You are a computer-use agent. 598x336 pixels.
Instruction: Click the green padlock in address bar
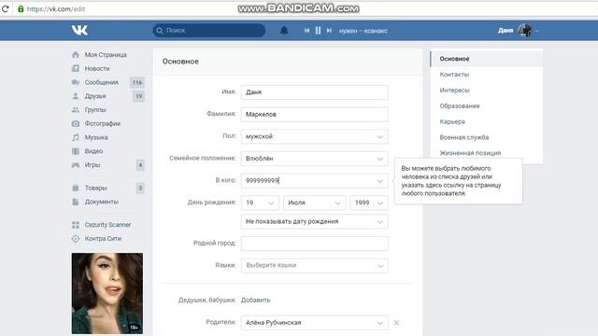click(x=21, y=8)
